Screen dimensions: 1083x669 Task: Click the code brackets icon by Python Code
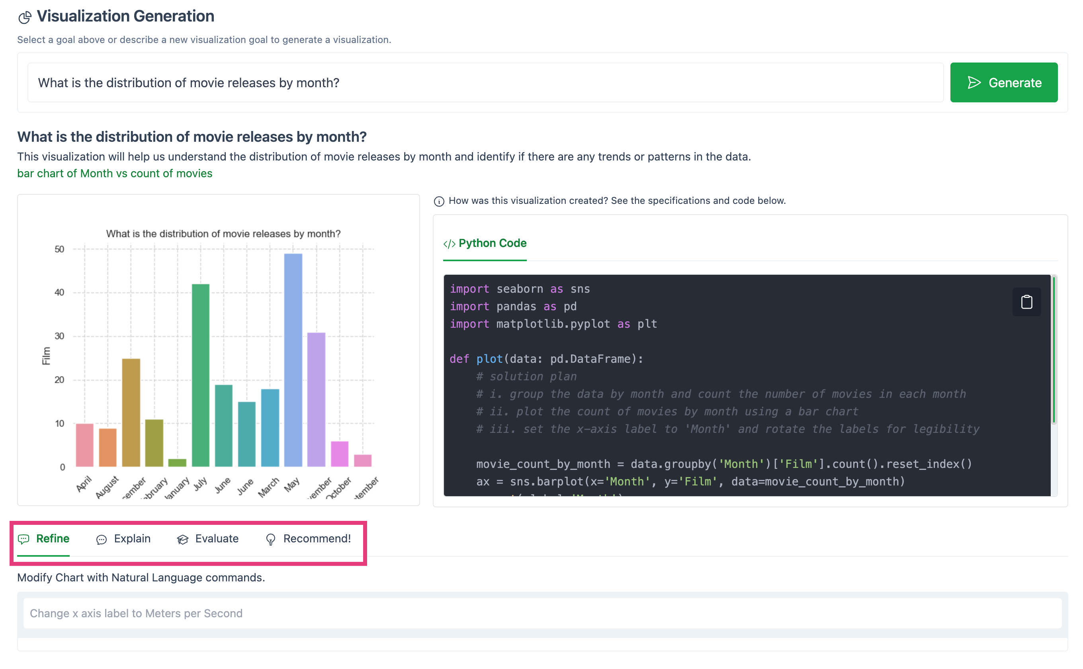(449, 244)
